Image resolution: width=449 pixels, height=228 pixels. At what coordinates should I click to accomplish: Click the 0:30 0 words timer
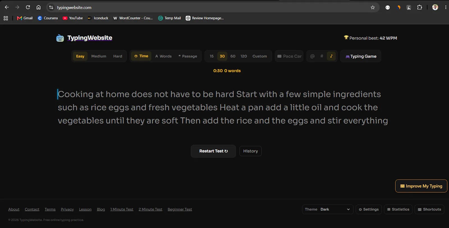(x=227, y=71)
